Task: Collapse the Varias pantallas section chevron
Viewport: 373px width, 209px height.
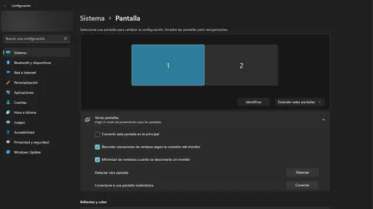Action: 323,120
